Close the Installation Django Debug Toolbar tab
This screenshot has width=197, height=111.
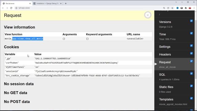[61, 3]
